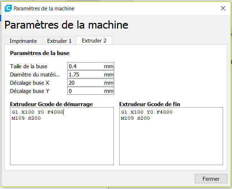The width and height of the screenshot is (232, 189).
Task: Open the Extruder 1 tab
Action: point(59,41)
